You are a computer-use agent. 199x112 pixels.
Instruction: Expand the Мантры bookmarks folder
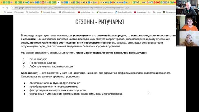tap(8, 12)
